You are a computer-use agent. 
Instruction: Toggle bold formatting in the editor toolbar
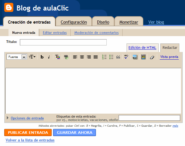coord(42,57)
